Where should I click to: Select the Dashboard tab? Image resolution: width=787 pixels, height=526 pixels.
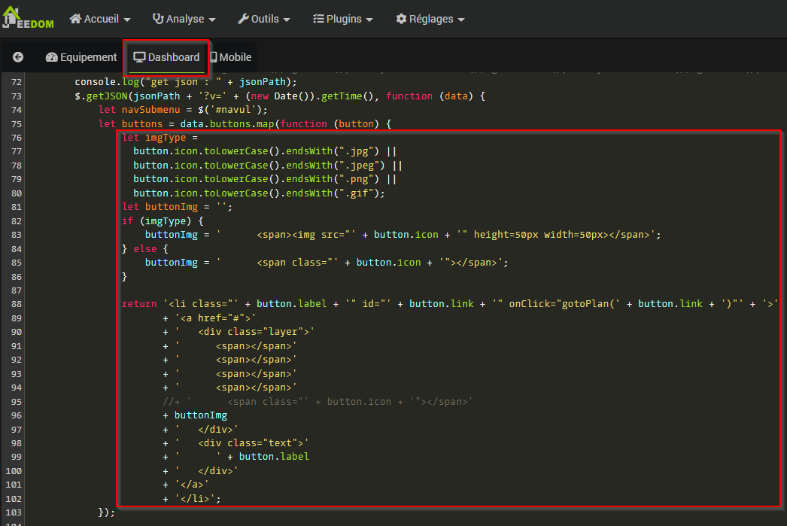click(x=166, y=57)
